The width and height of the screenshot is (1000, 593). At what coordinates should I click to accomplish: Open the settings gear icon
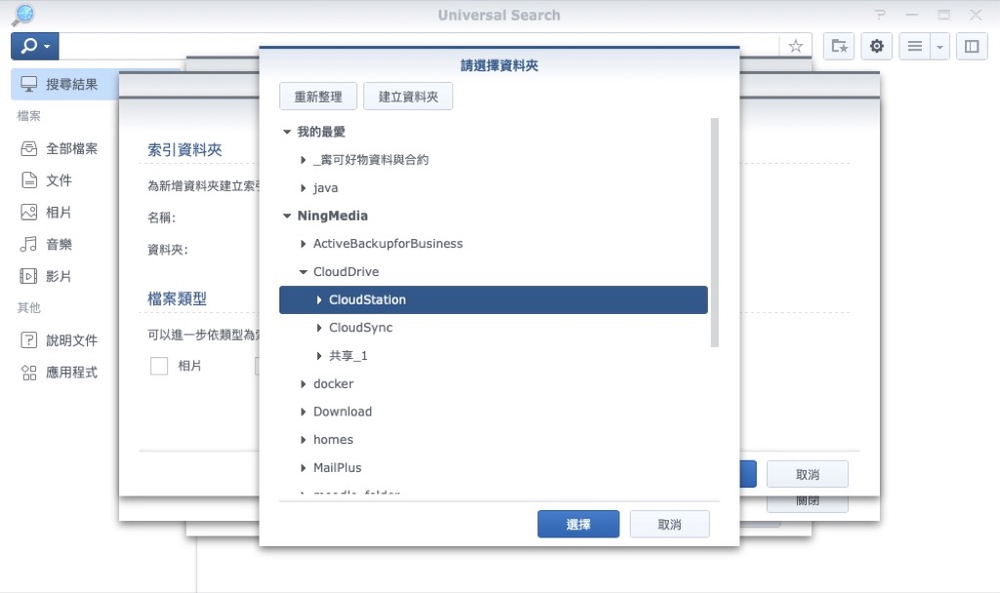point(877,46)
